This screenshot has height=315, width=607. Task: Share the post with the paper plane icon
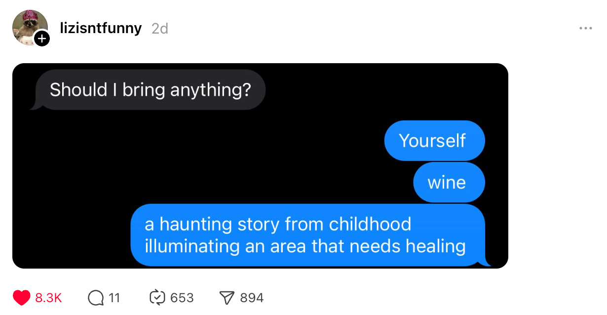tap(226, 298)
